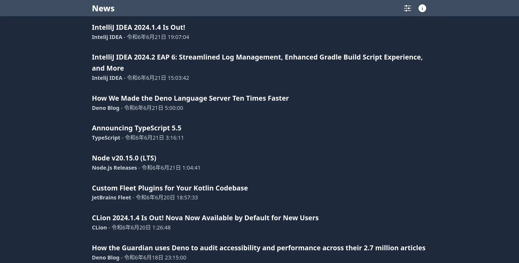Open 'IntelliJ IDEA 2024.1.4 Is Out!' article
The image size is (519, 263).
[x=138, y=27]
